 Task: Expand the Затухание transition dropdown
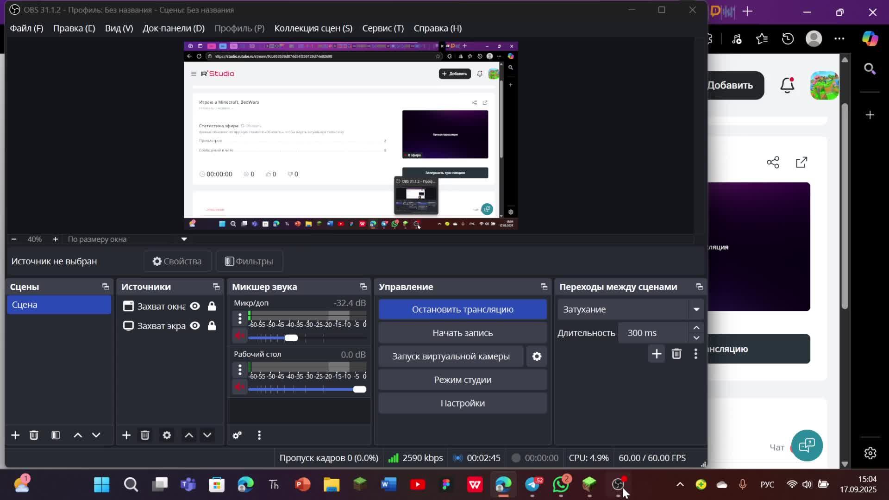[x=696, y=309]
